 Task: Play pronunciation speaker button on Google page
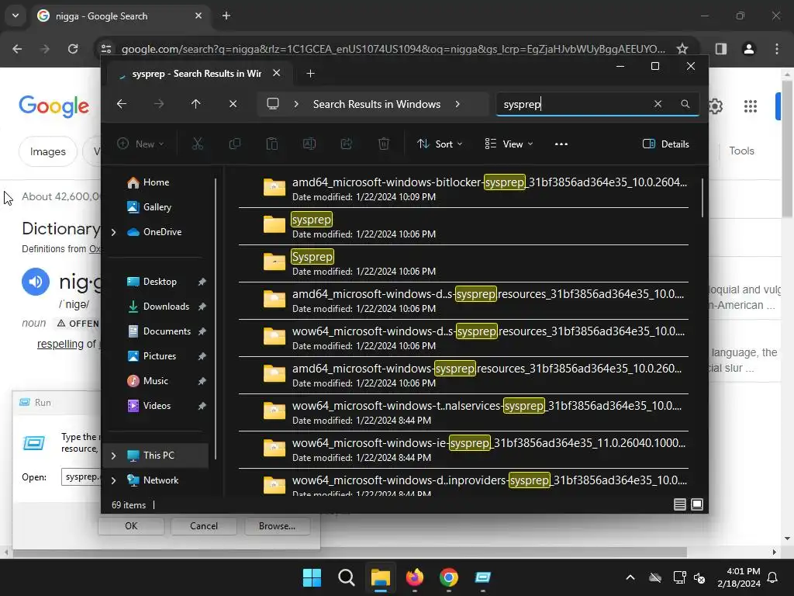(36, 281)
